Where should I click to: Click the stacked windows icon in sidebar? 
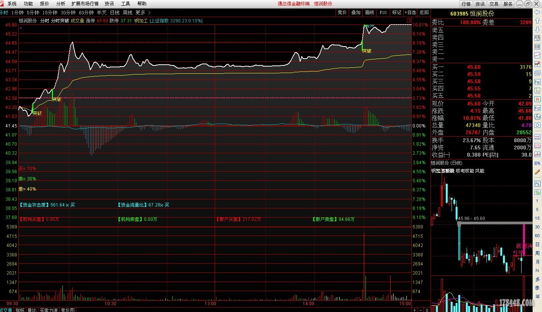(537, 73)
